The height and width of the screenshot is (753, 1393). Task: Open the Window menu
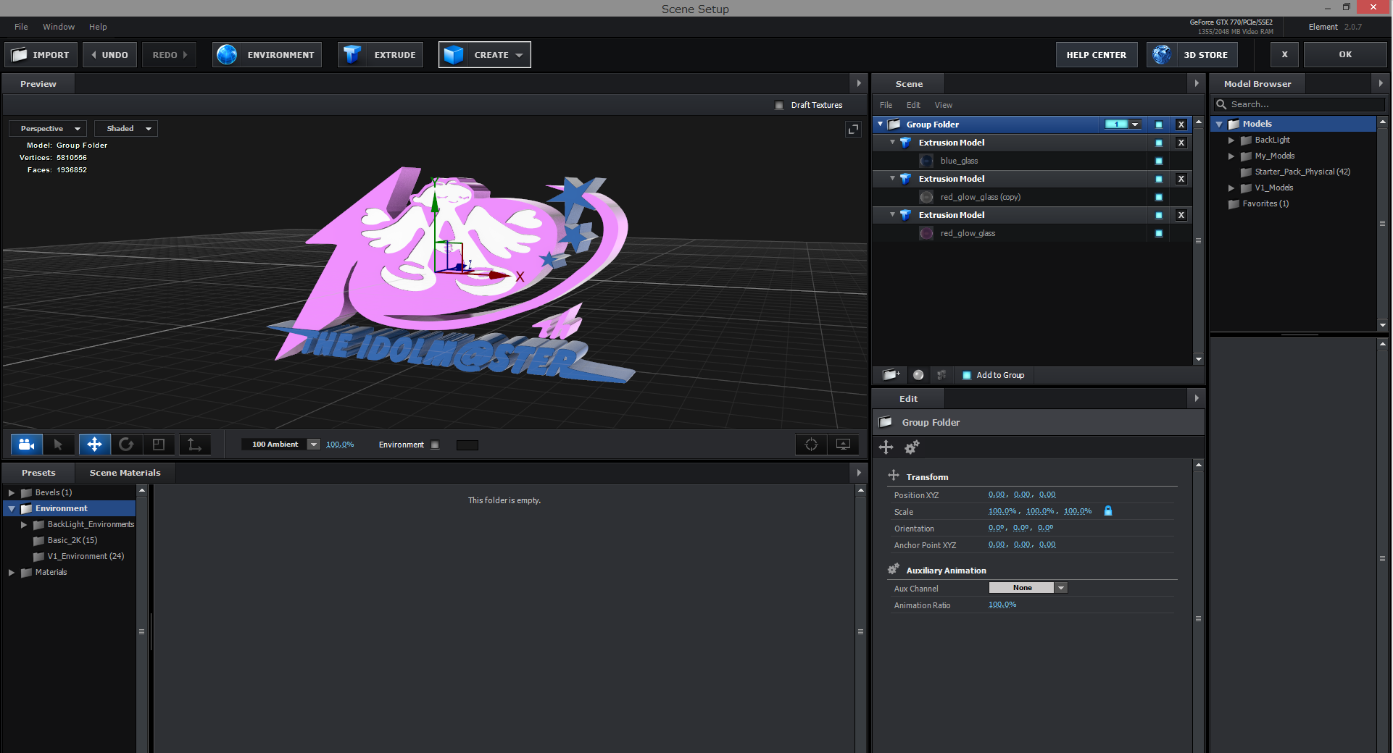tap(58, 27)
